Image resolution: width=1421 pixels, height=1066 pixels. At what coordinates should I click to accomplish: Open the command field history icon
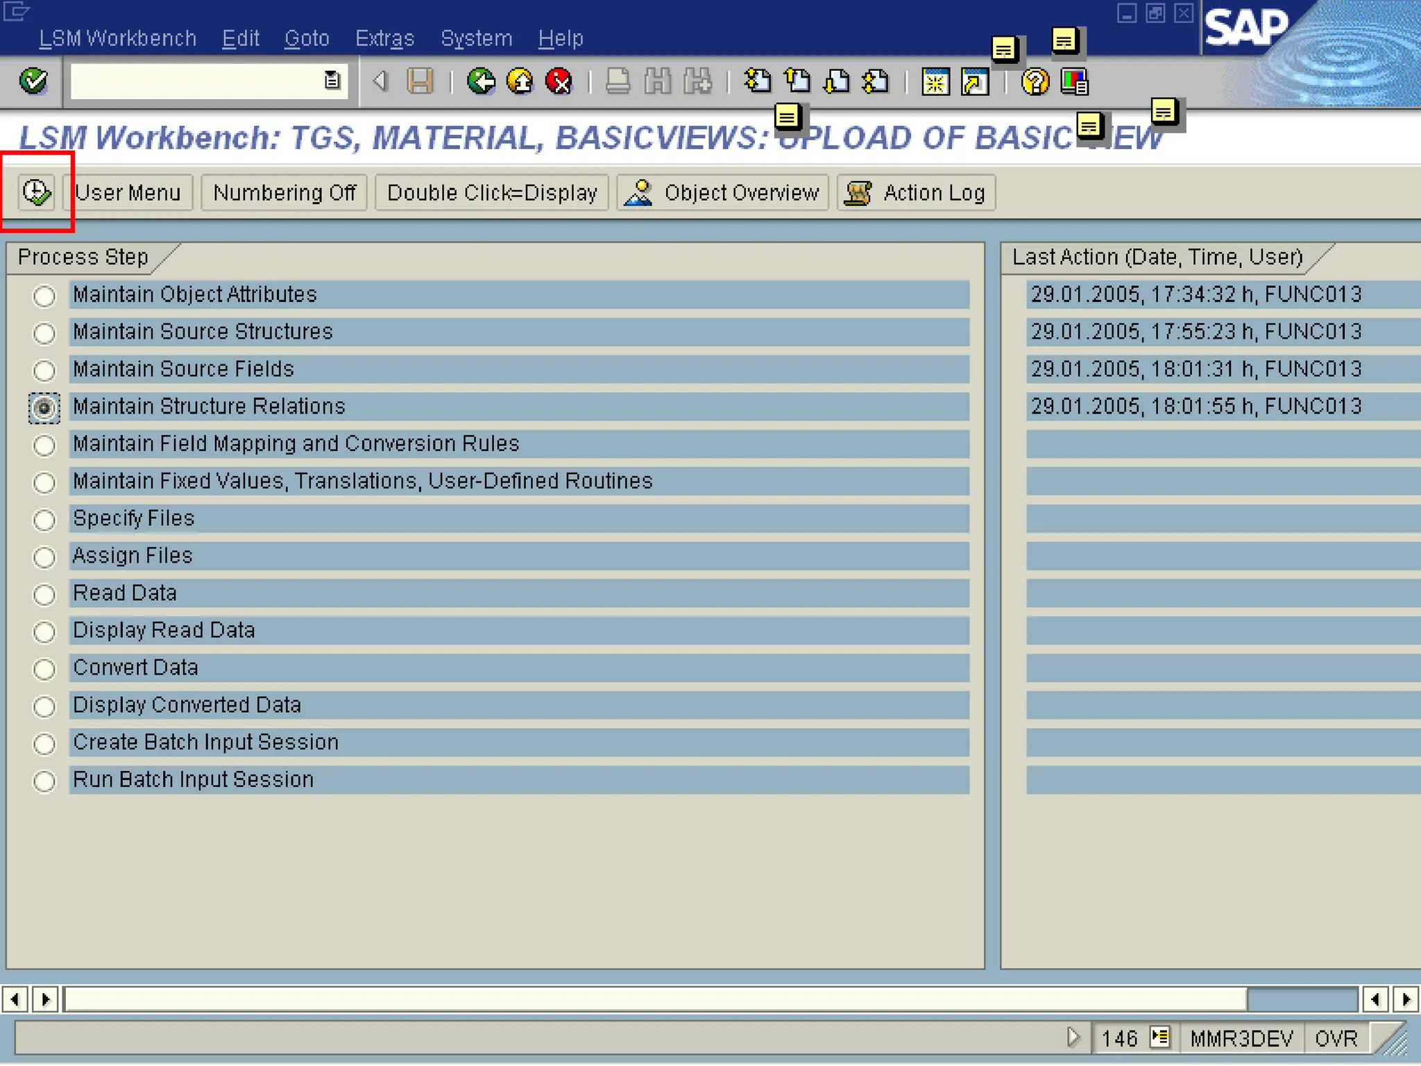coord(332,81)
